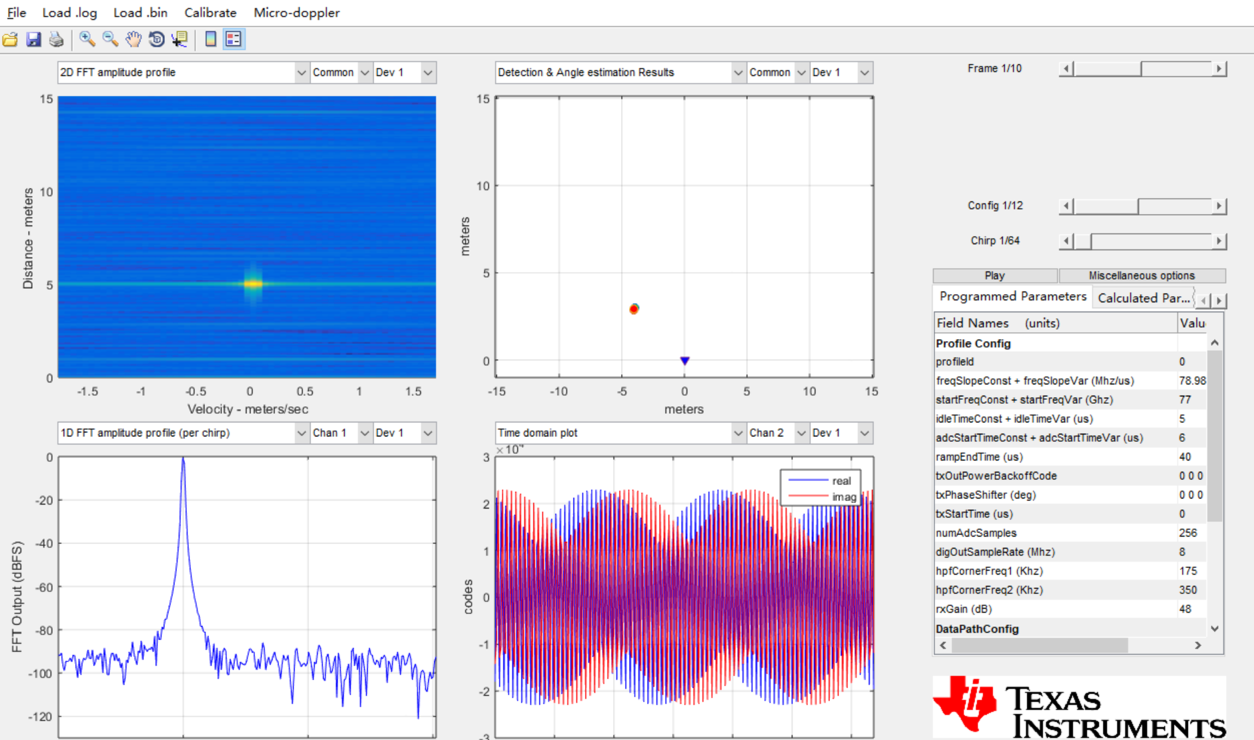1254x740 pixels.
Task: Click the tab strip's left scroll arrow
Action: pyautogui.click(x=1203, y=301)
